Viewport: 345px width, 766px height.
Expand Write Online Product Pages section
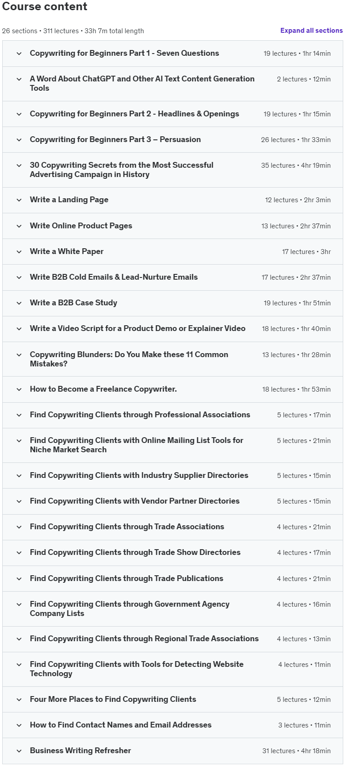click(173, 226)
